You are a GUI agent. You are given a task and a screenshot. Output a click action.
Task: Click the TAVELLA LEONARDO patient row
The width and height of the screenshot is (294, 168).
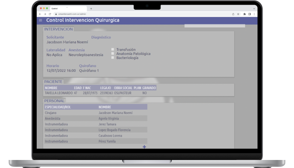click(100, 93)
